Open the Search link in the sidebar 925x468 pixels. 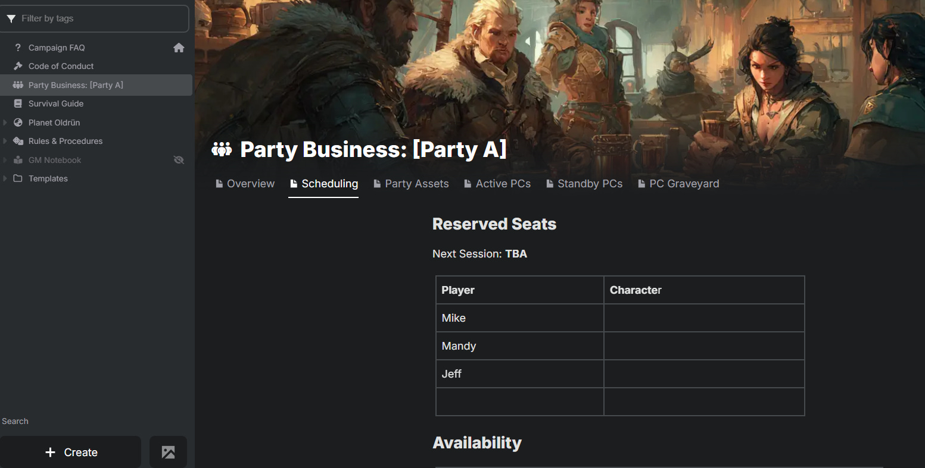15,421
